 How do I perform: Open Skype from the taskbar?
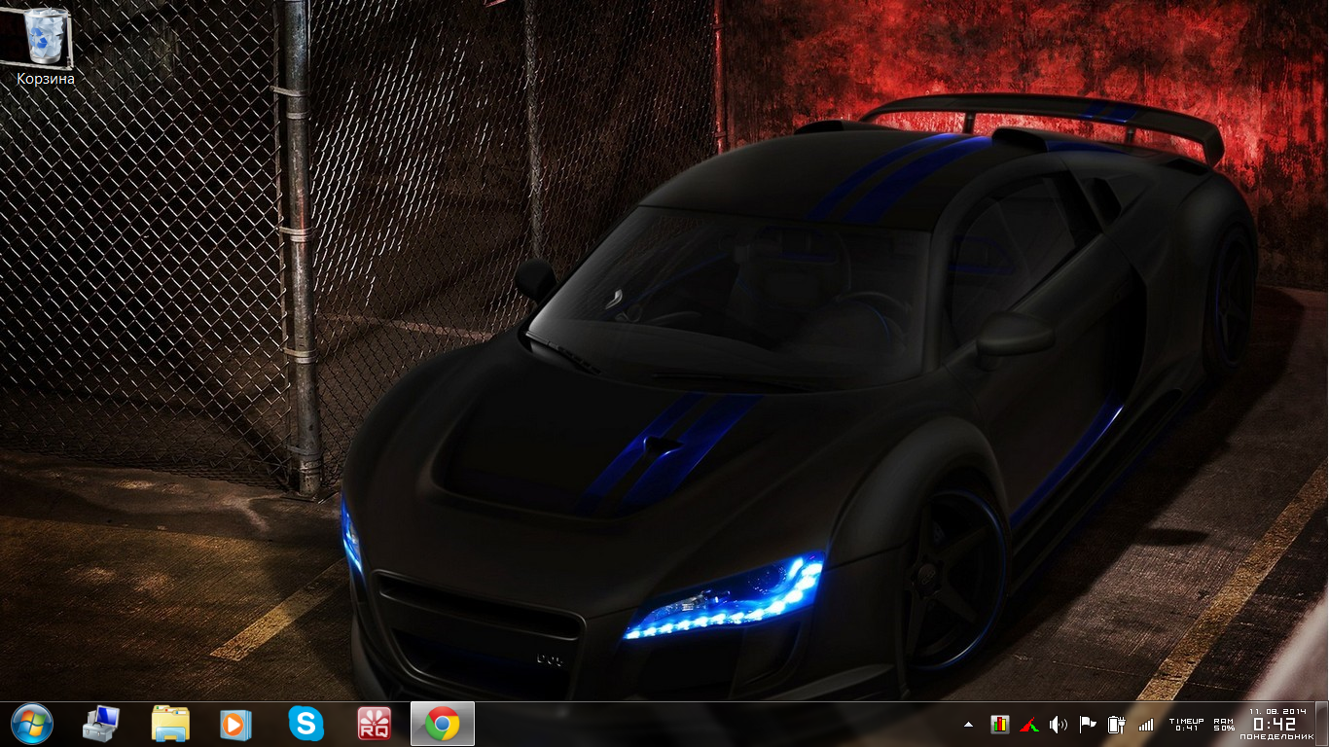coord(305,724)
